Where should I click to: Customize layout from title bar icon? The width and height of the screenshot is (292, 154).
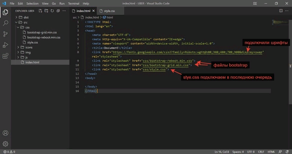[x=255, y=3]
